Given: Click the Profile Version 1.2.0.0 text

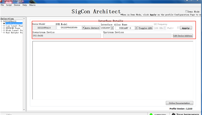Looking at the screenshot, I should click(181, 109).
